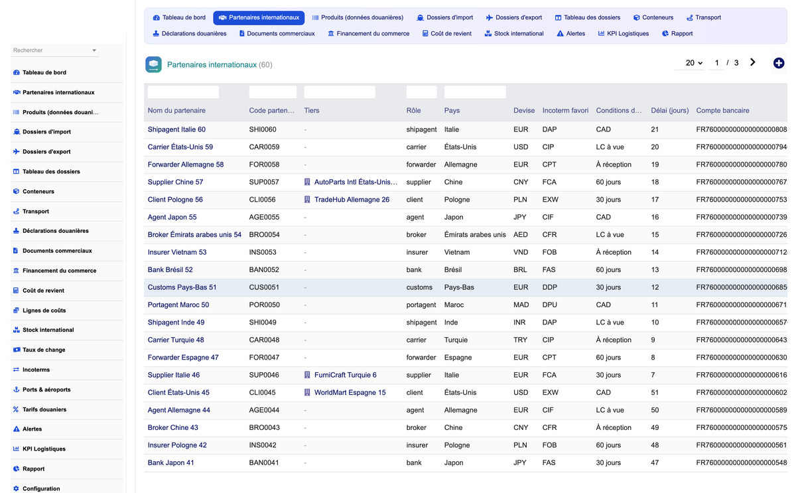The width and height of the screenshot is (796, 493).
Task: Click the Financement du commerce bank icon in sidebar
Action: [x=17, y=271]
